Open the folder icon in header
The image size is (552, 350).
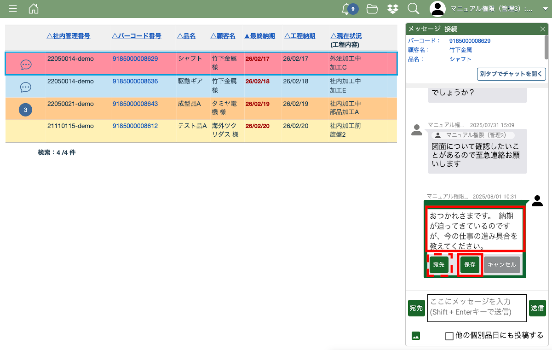372,9
